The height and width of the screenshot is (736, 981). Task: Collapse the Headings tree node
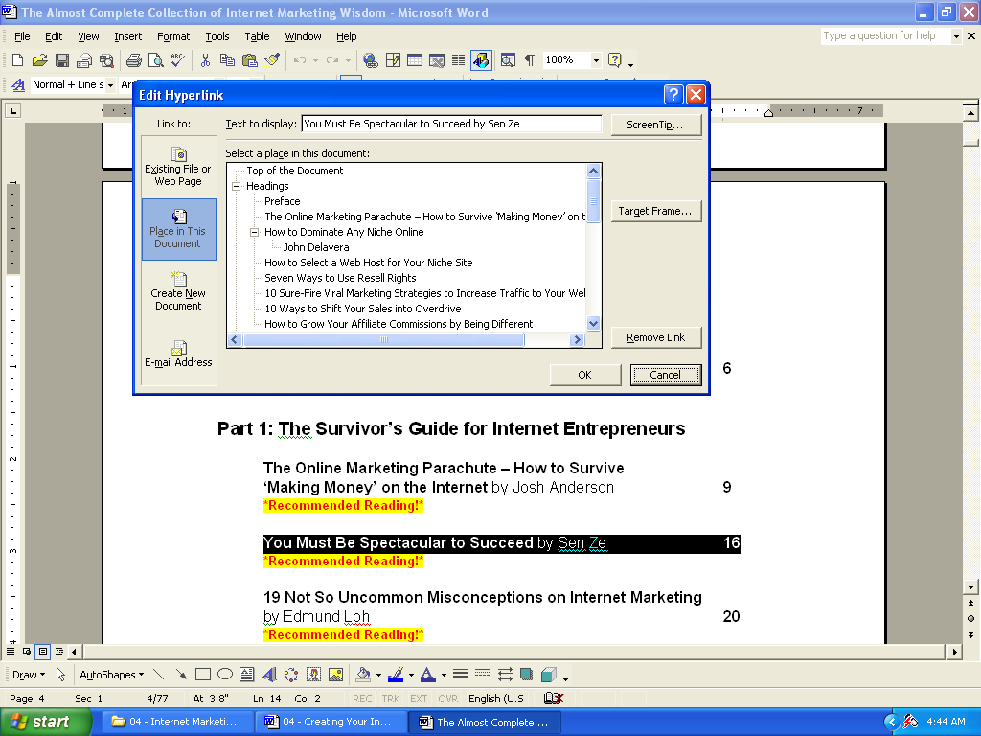(x=238, y=185)
